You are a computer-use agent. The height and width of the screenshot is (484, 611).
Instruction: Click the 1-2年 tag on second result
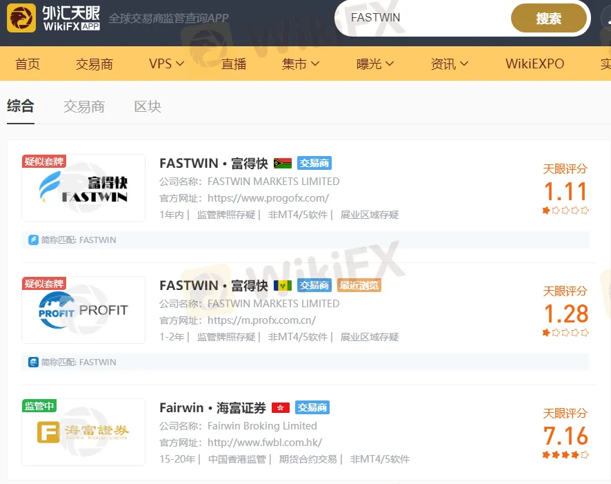coord(172,337)
